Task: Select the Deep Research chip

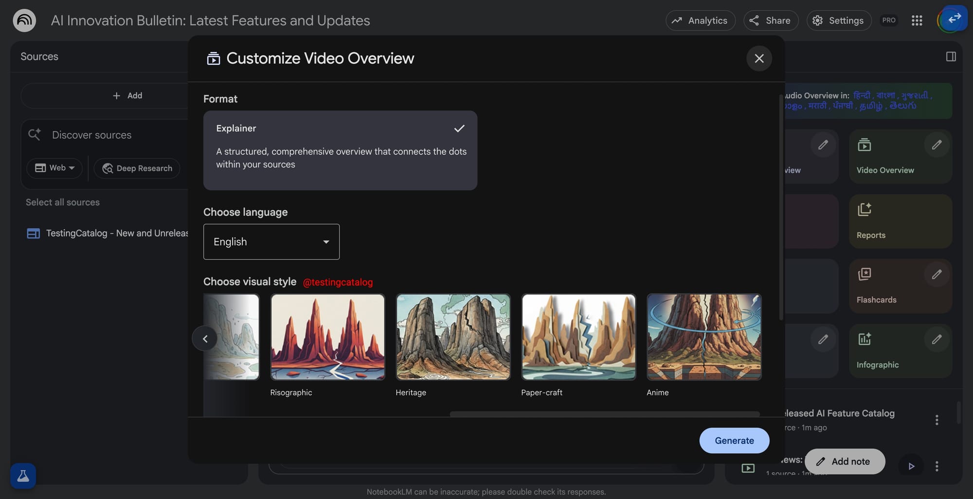Action: [x=137, y=168]
